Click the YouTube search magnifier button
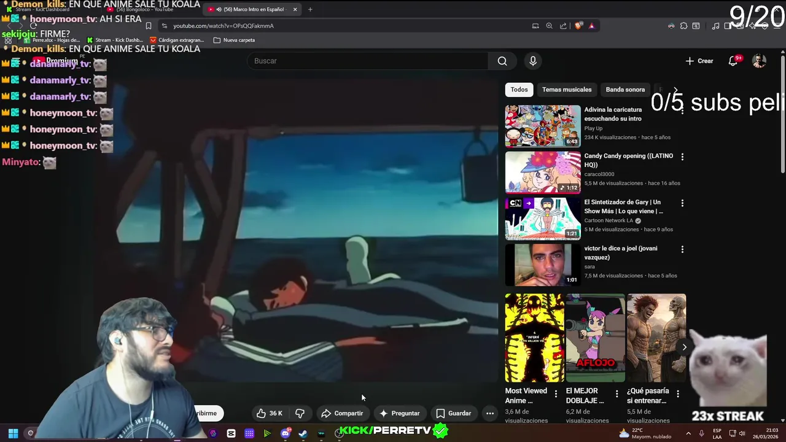Viewport: 786px width, 442px height. click(502, 61)
